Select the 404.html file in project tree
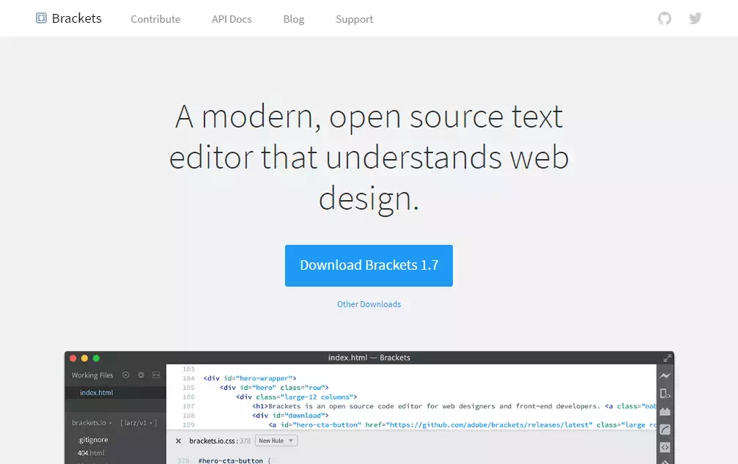 (x=91, y=453)
